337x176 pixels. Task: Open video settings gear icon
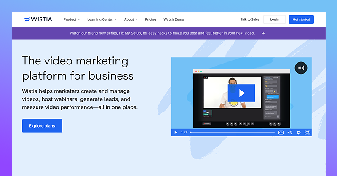coord(299,132)
